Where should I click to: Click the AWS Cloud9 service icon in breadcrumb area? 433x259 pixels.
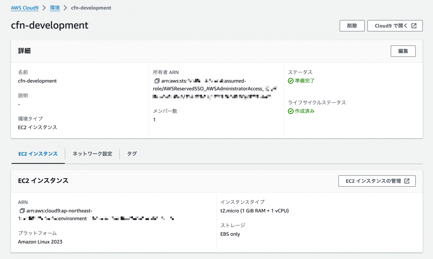click(x=25, y=8)
